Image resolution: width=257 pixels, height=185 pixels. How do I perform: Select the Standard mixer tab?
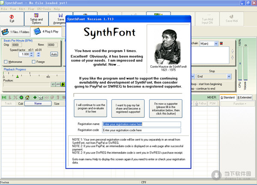tap(228, 97)
